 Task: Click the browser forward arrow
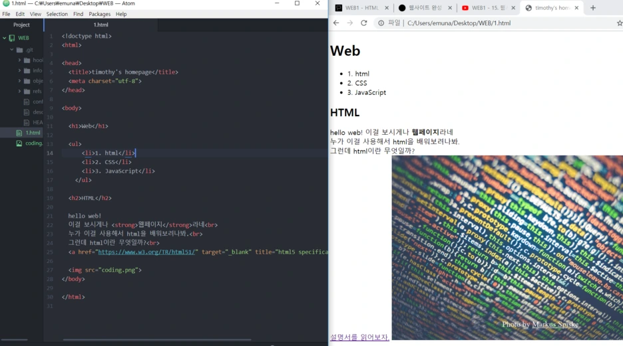(349, 23)
